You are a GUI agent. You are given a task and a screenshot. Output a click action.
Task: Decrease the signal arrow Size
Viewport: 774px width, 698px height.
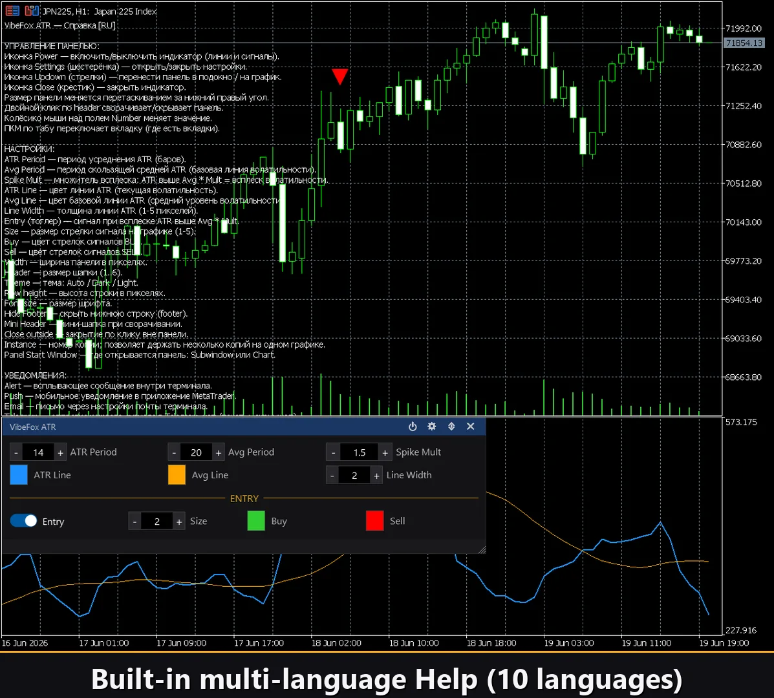coord(134,522)
